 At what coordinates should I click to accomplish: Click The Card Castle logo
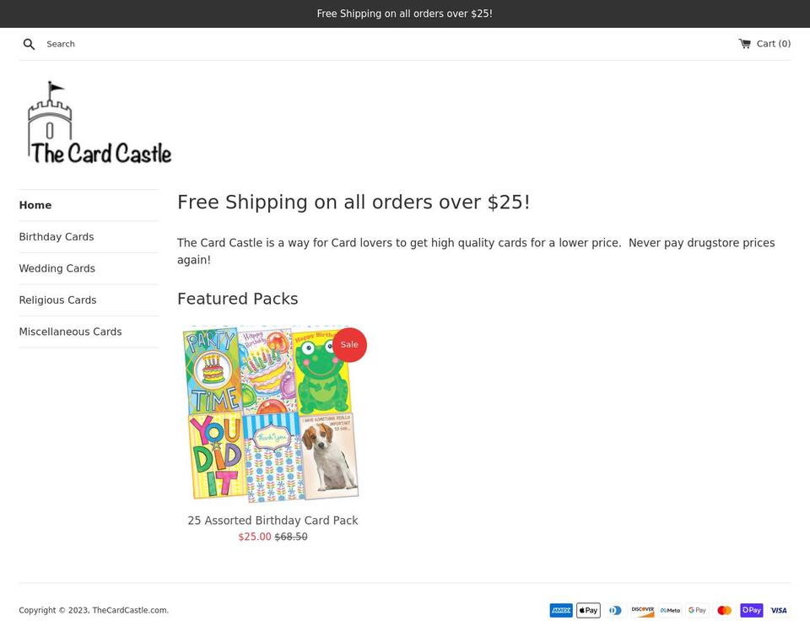97,122
